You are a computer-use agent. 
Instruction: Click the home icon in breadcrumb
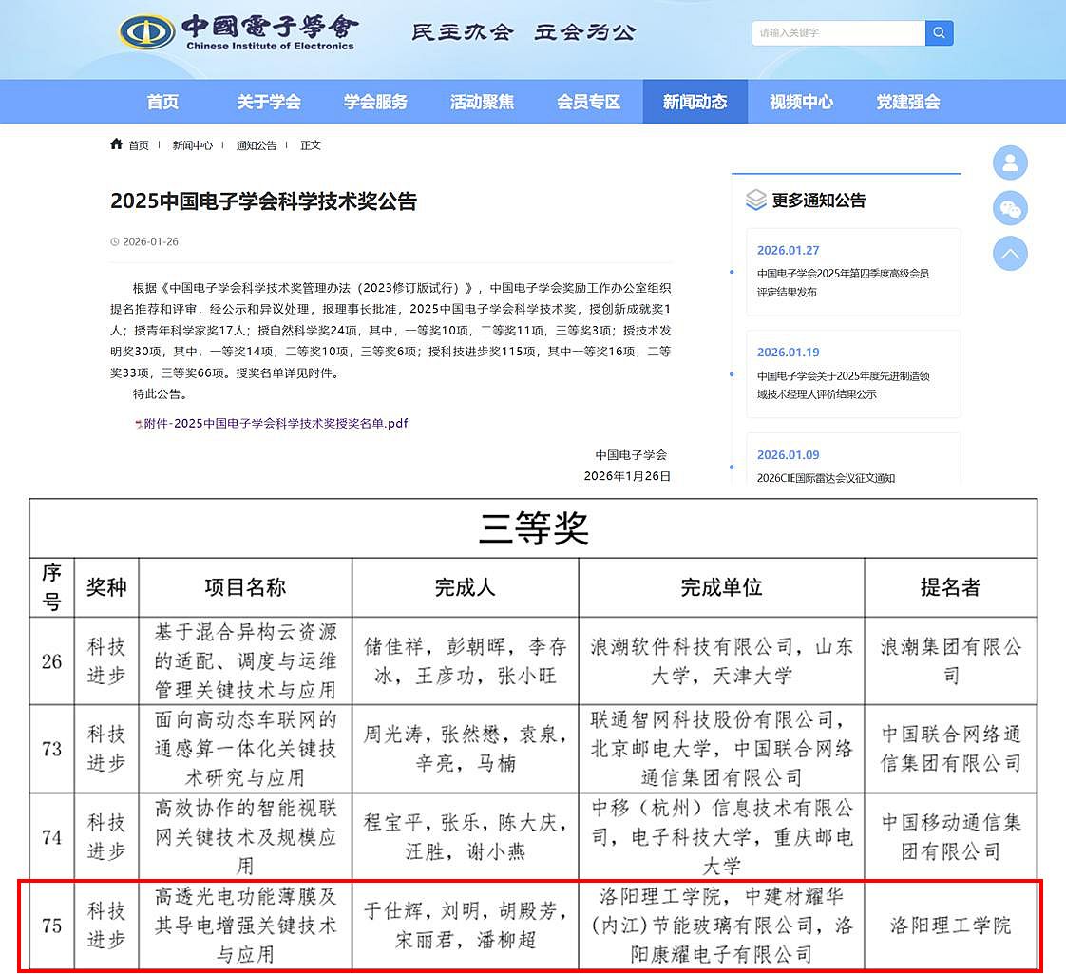click(x=117, y=144)
